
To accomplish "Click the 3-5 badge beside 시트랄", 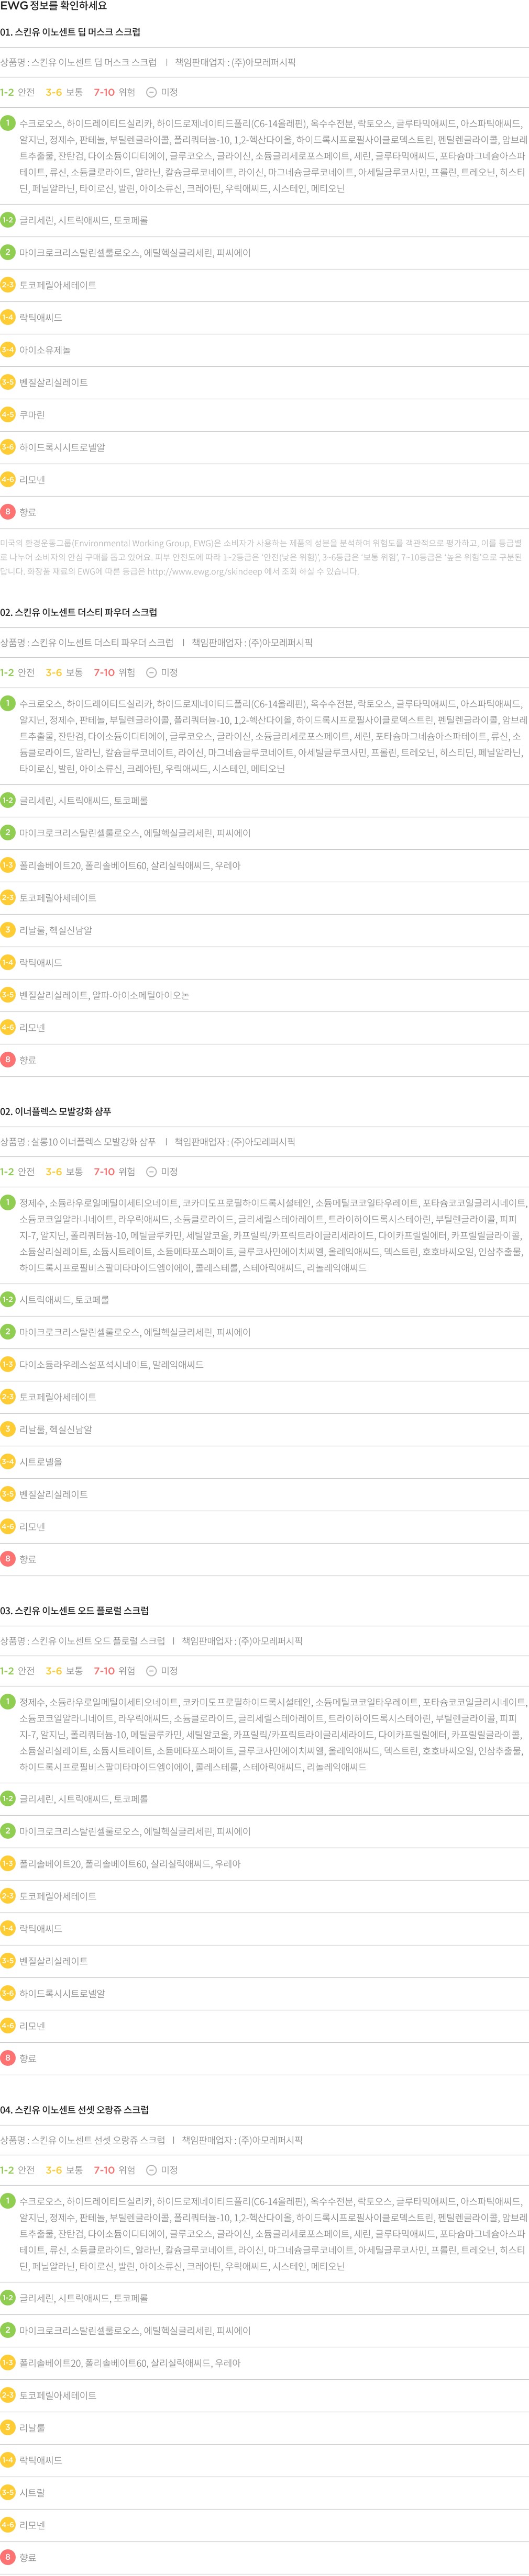I will 8,2492.
